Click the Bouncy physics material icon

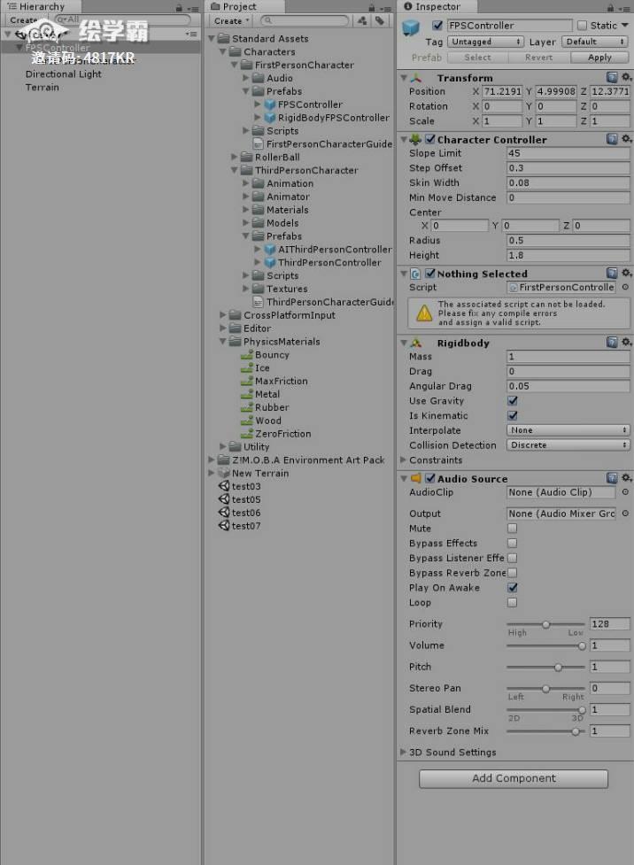pyautogui.click(x=247, y=355)
